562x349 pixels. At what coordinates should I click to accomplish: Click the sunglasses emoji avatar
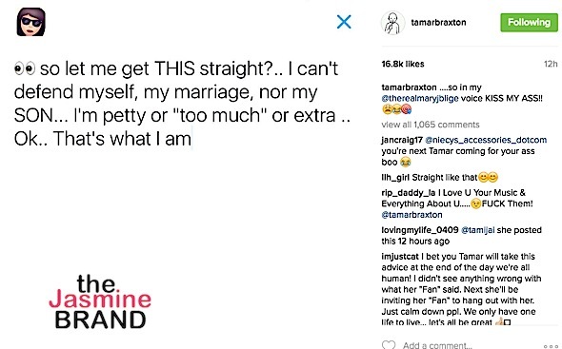31,22
